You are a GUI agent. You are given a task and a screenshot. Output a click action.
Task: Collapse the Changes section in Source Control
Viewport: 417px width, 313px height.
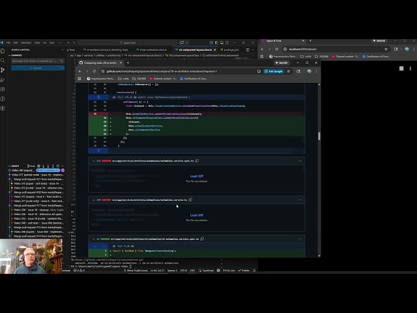[x=9, y=55]
